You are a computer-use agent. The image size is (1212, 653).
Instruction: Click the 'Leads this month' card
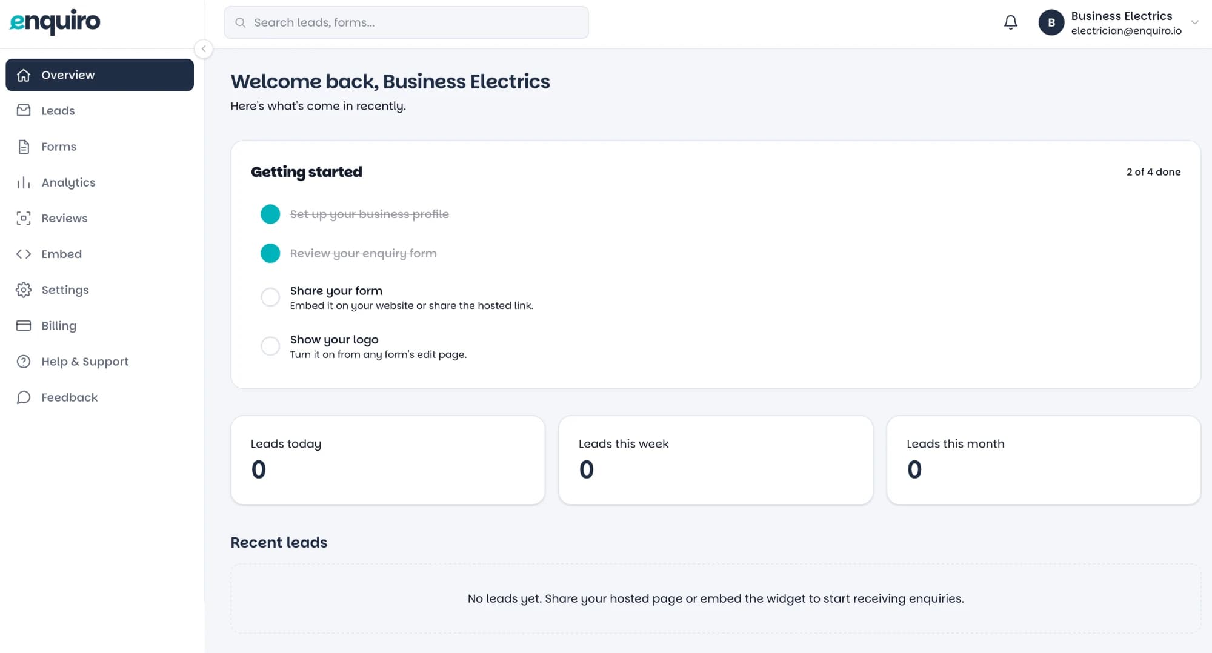click(x=1044, y=460)
